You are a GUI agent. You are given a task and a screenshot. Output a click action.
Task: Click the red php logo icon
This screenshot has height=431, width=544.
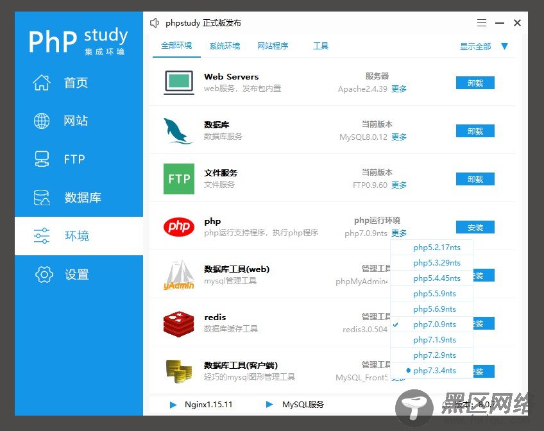[179, 227]
